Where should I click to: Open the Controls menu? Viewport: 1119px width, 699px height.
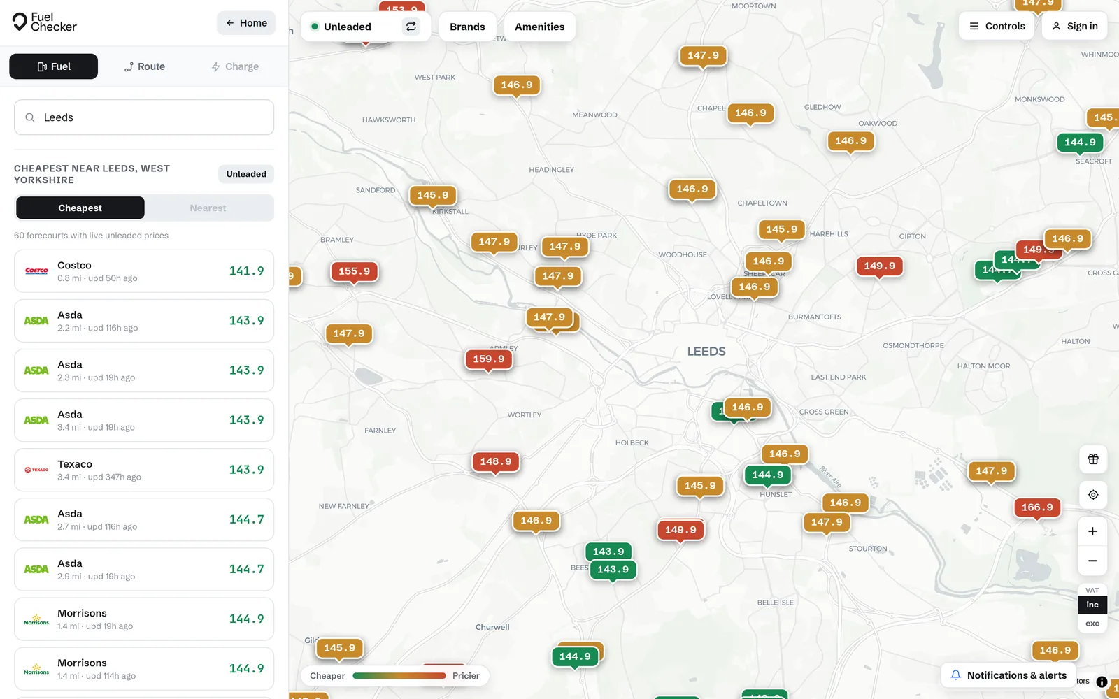pyautogui.click(x=997, y=26)
